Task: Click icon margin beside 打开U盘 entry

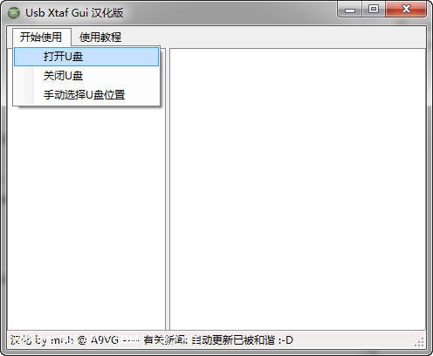Action: (x=24, y=57)
